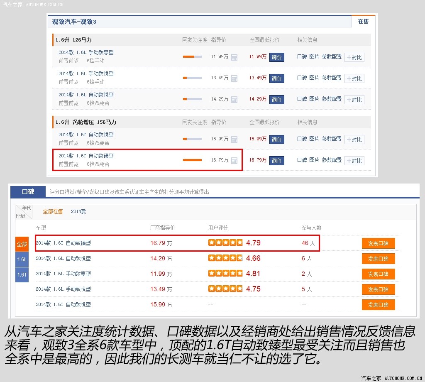Open the loan calculator icon beside 11.99万 guide price
The width and height of the screenshot is (425, 382).
pos(234,57)
